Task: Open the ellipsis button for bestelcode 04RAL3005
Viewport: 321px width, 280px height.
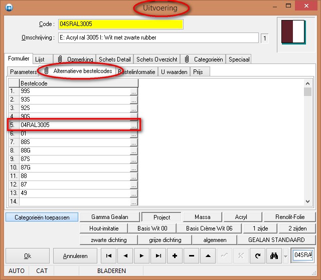Action: pos(134,126)
